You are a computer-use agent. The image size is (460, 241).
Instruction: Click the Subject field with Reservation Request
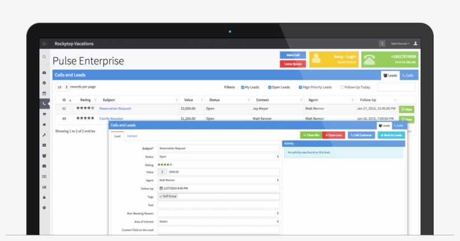coord(219,148)
